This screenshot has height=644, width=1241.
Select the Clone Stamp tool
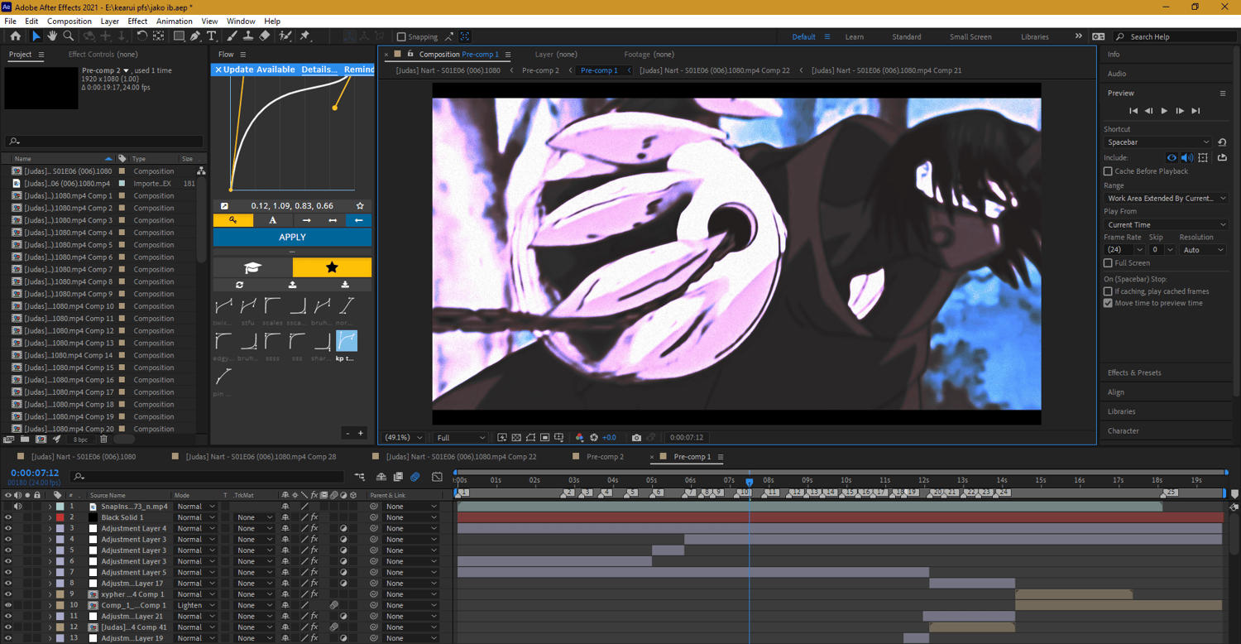tap(248, 36)
